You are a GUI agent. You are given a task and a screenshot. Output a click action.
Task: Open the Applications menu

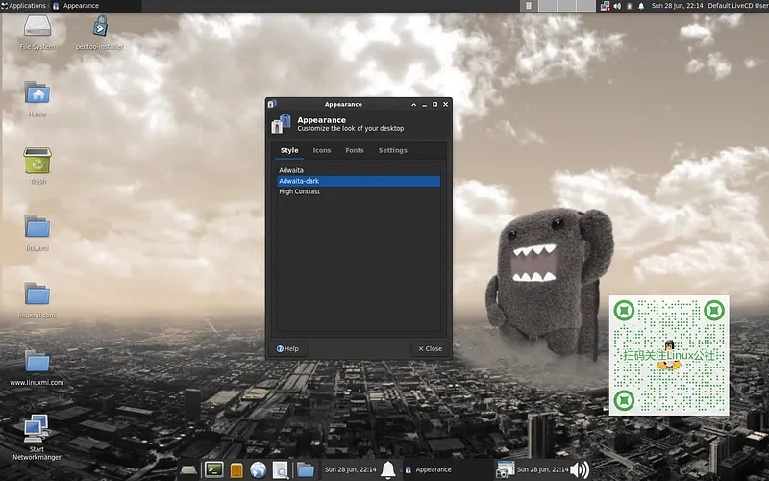coord(23,6)
